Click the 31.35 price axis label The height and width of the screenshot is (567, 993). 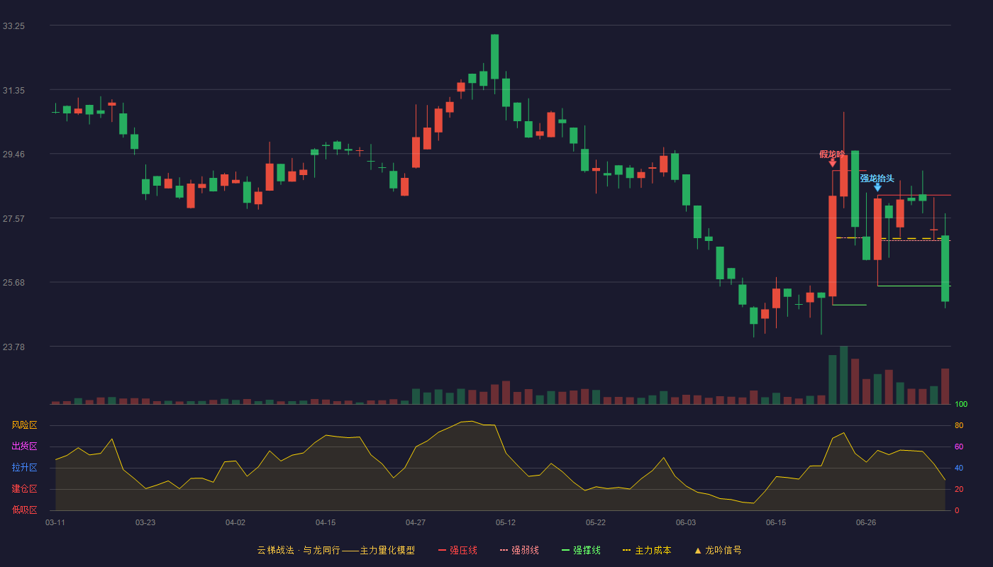13,90
